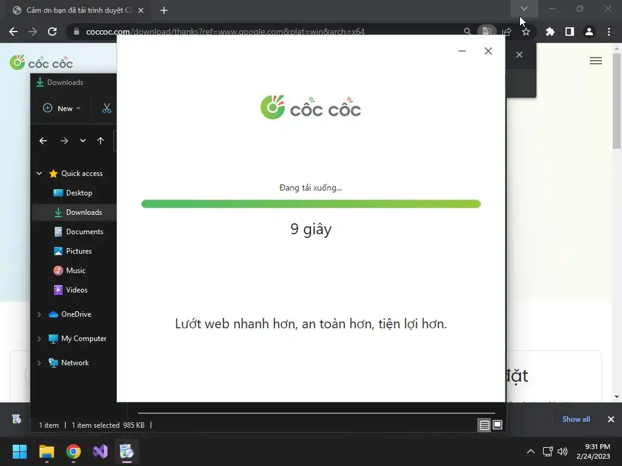Open the Chrome profile avatar
Viewport: 622px width, 466px height.
589,32
